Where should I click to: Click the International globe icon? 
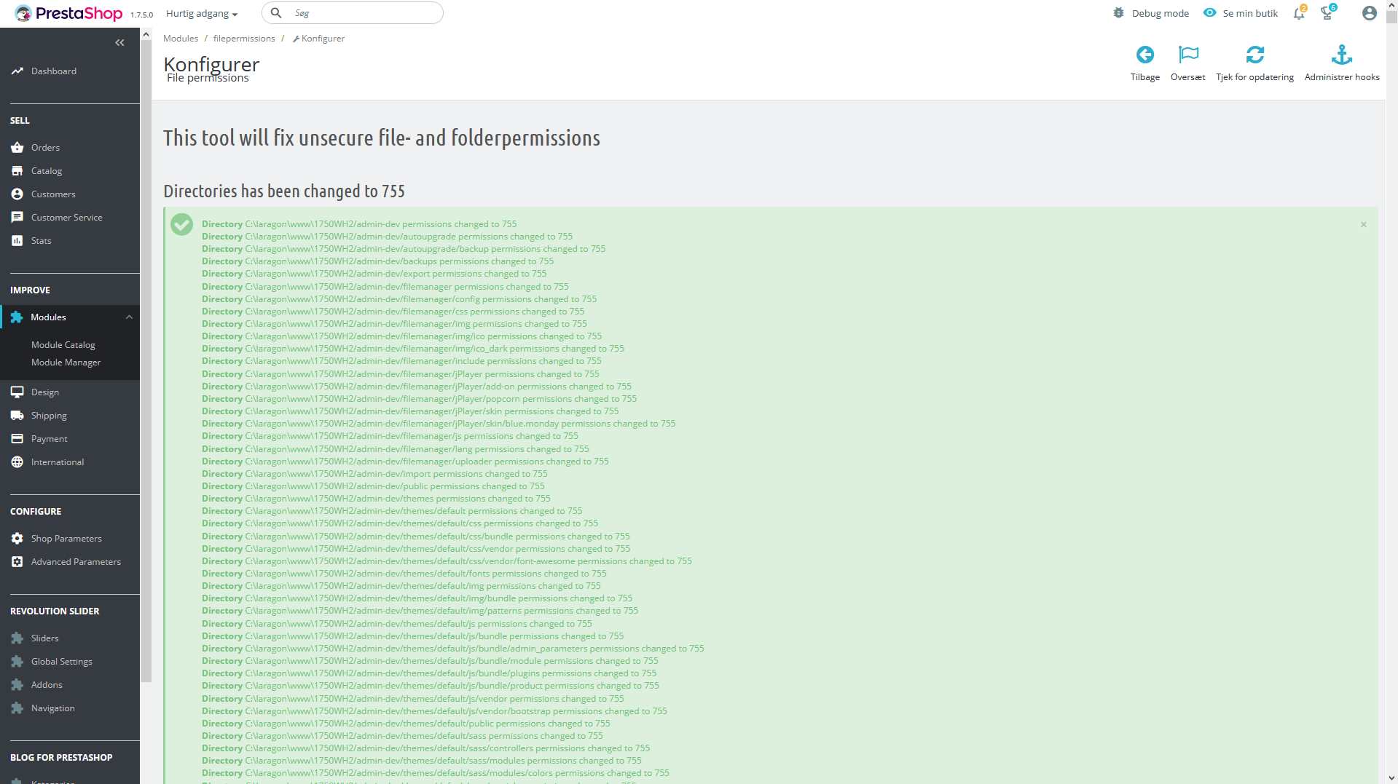point(17,462)
